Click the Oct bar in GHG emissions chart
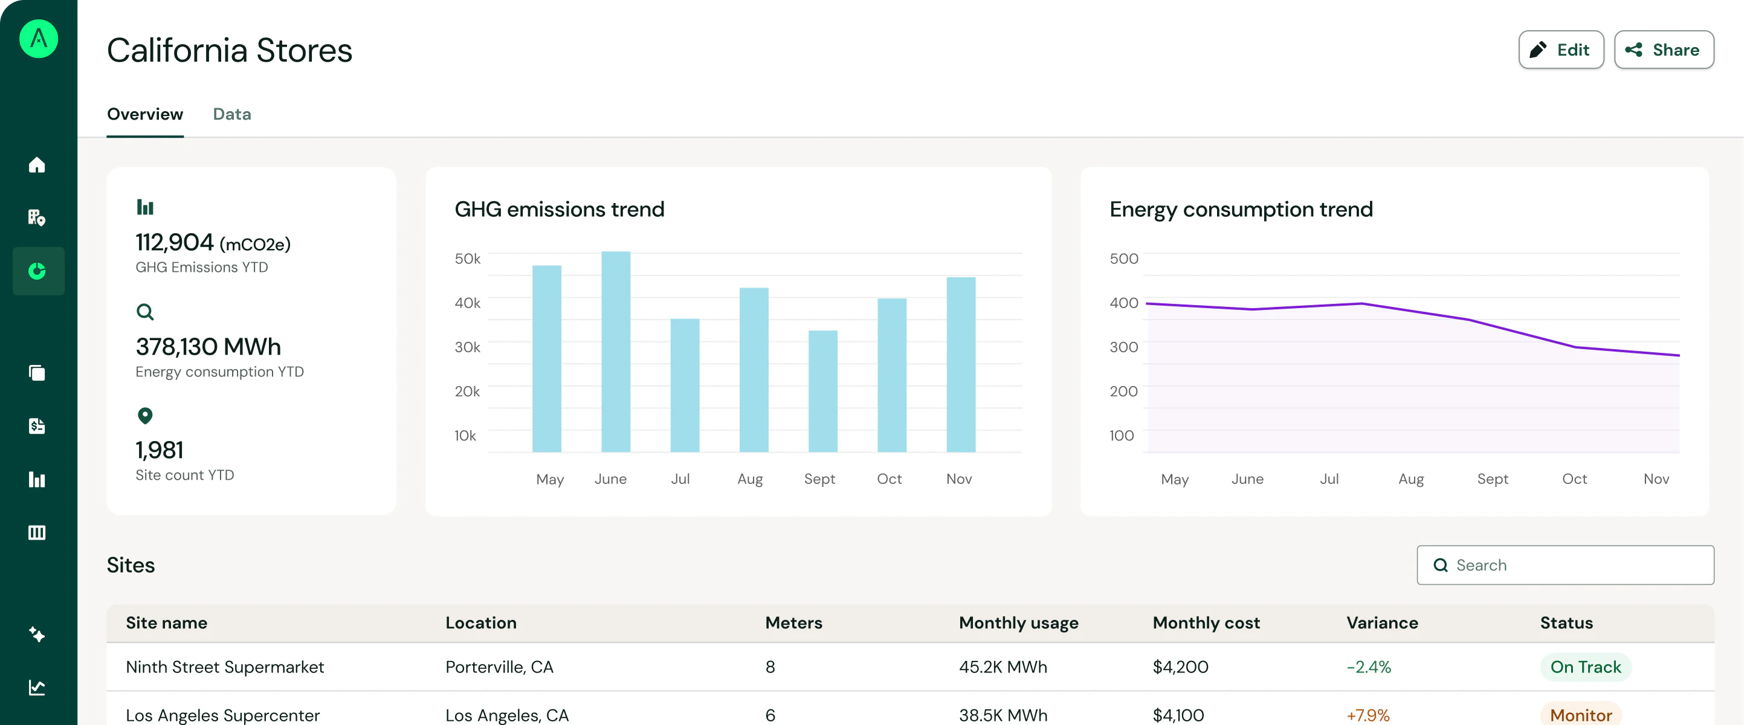 (x=893, y=375)
